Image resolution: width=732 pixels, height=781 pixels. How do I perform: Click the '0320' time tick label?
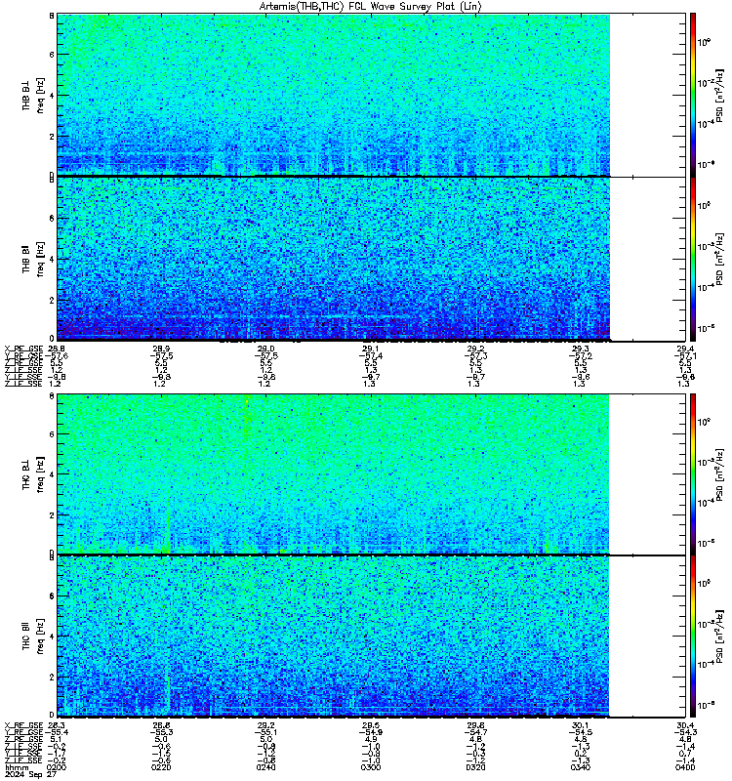(475, 767)
